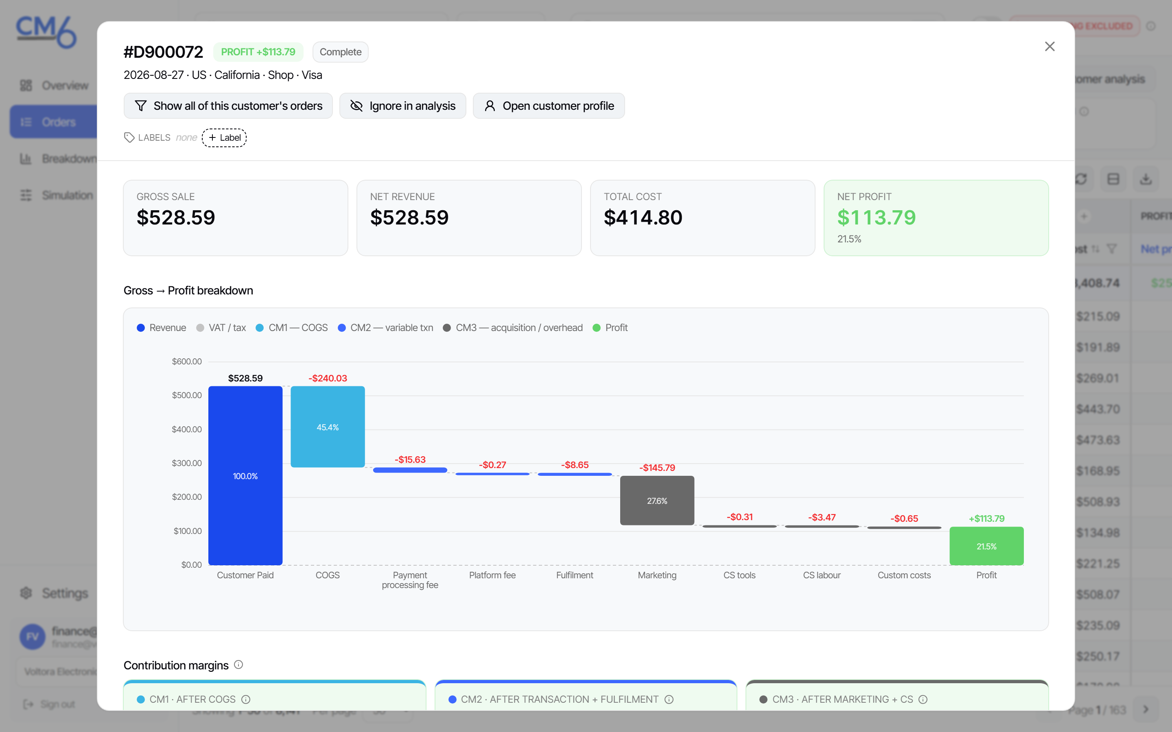Toggle Profit series in chart legend
The width and height of the screenshot is (1172, 732).
pos(610,328)
